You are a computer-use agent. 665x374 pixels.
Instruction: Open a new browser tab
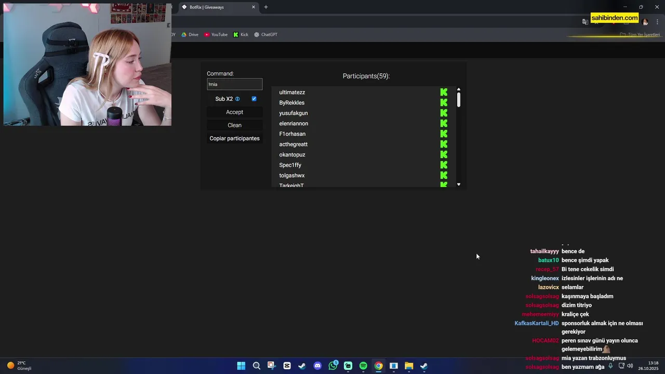[266, 7]
